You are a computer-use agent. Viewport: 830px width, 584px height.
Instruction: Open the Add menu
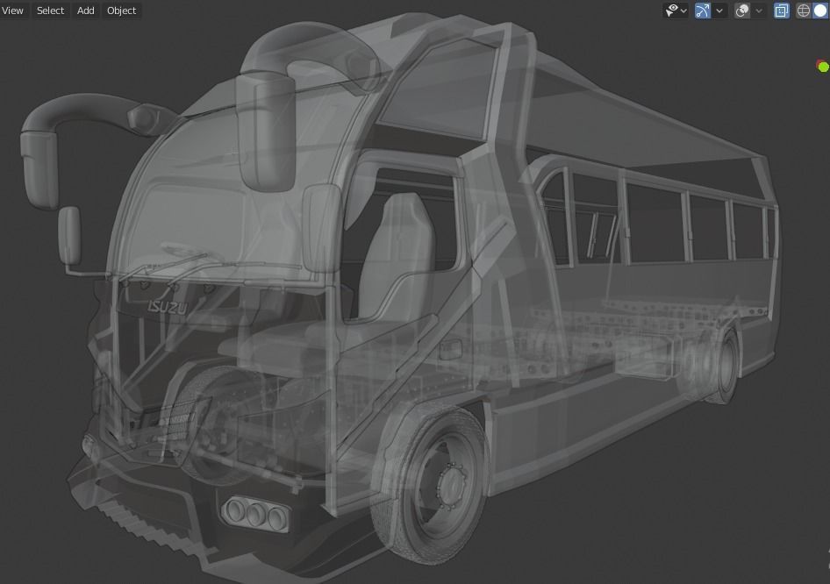pyautogui.click(x=84, y=10)
